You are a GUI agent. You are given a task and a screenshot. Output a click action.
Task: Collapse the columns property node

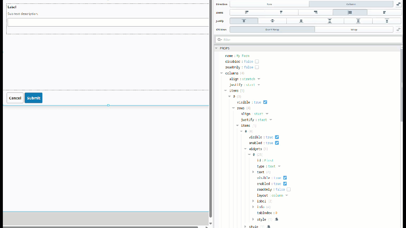222,73
